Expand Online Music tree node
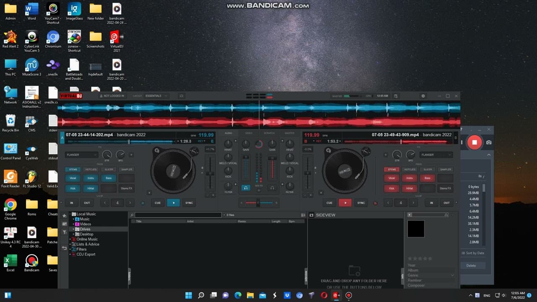 [70, 240]
